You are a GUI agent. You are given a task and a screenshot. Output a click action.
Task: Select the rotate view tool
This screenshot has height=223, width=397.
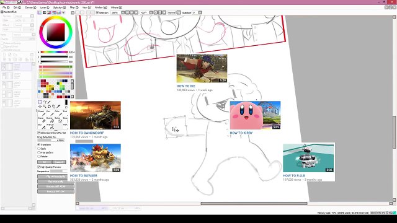click(49, 107)
